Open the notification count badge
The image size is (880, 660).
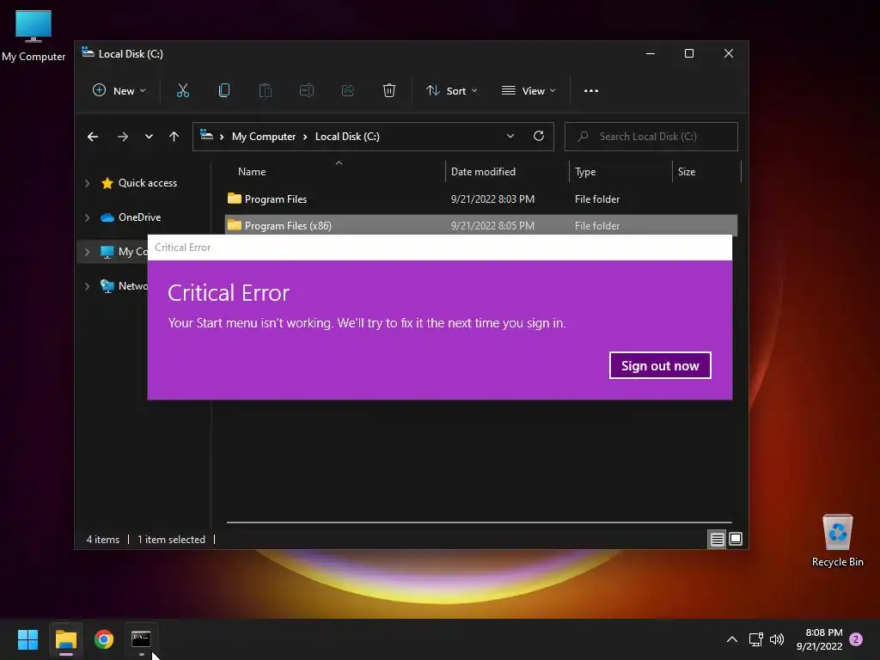coord(856,639)
